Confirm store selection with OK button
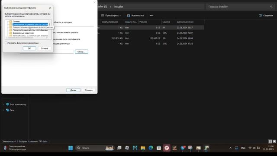This screenshot has height=156, width=277. [x=29, y=48]
